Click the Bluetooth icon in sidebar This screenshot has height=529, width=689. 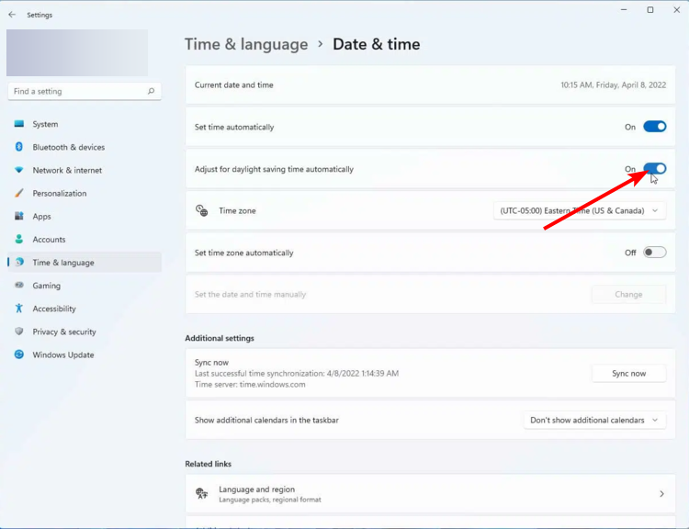pyautogui.click(x=19, y=147)
